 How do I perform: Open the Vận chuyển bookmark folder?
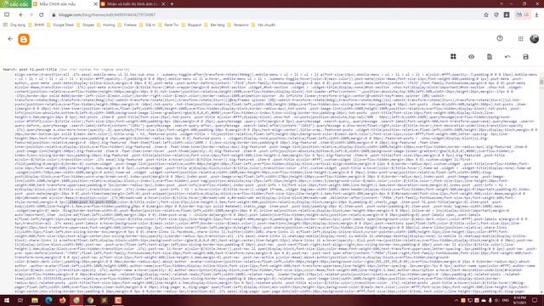pos(263,25)
